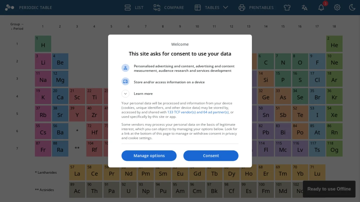Expand the Learn more chevron
Image resolution: width=360 pixels, height=202 pixels.
point(125,94)
